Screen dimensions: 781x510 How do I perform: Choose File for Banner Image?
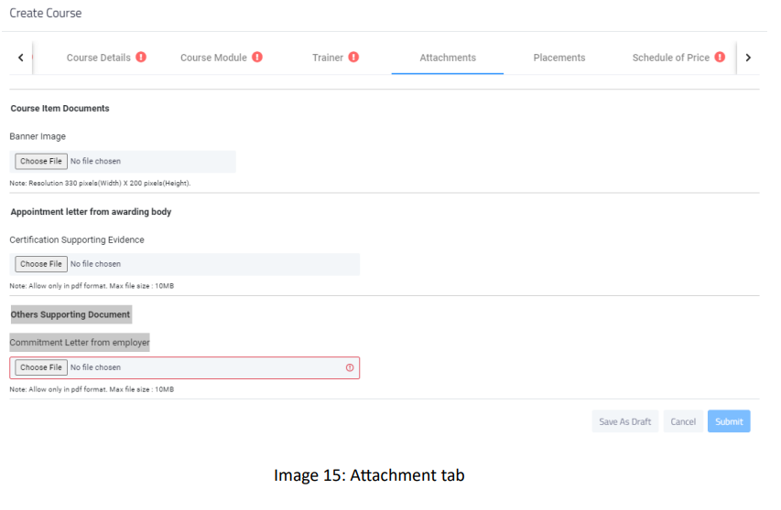click(x=41, y=162)
